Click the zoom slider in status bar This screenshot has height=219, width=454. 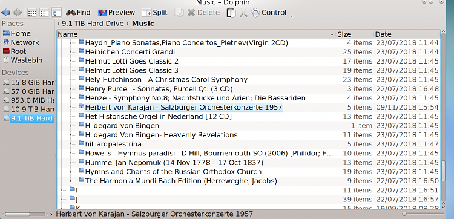tap(424, 214)
